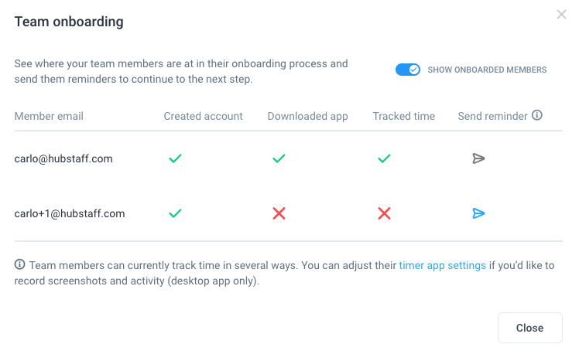Click carlo@hubstaff.com Downloaded app checkmark
This screenshot has height=361, width=579.
click(x=279, y=158)
